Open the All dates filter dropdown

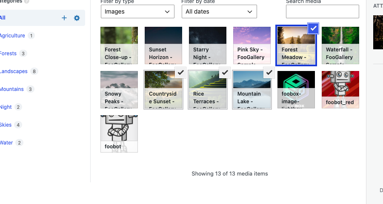pos(219,11)
